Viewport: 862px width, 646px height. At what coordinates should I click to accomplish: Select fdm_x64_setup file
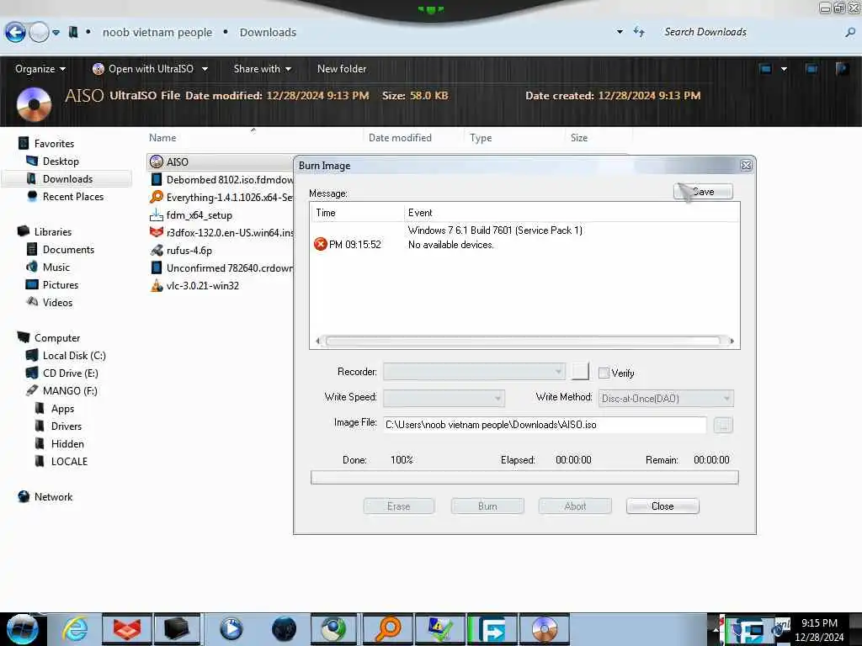(x=191, y=214)
